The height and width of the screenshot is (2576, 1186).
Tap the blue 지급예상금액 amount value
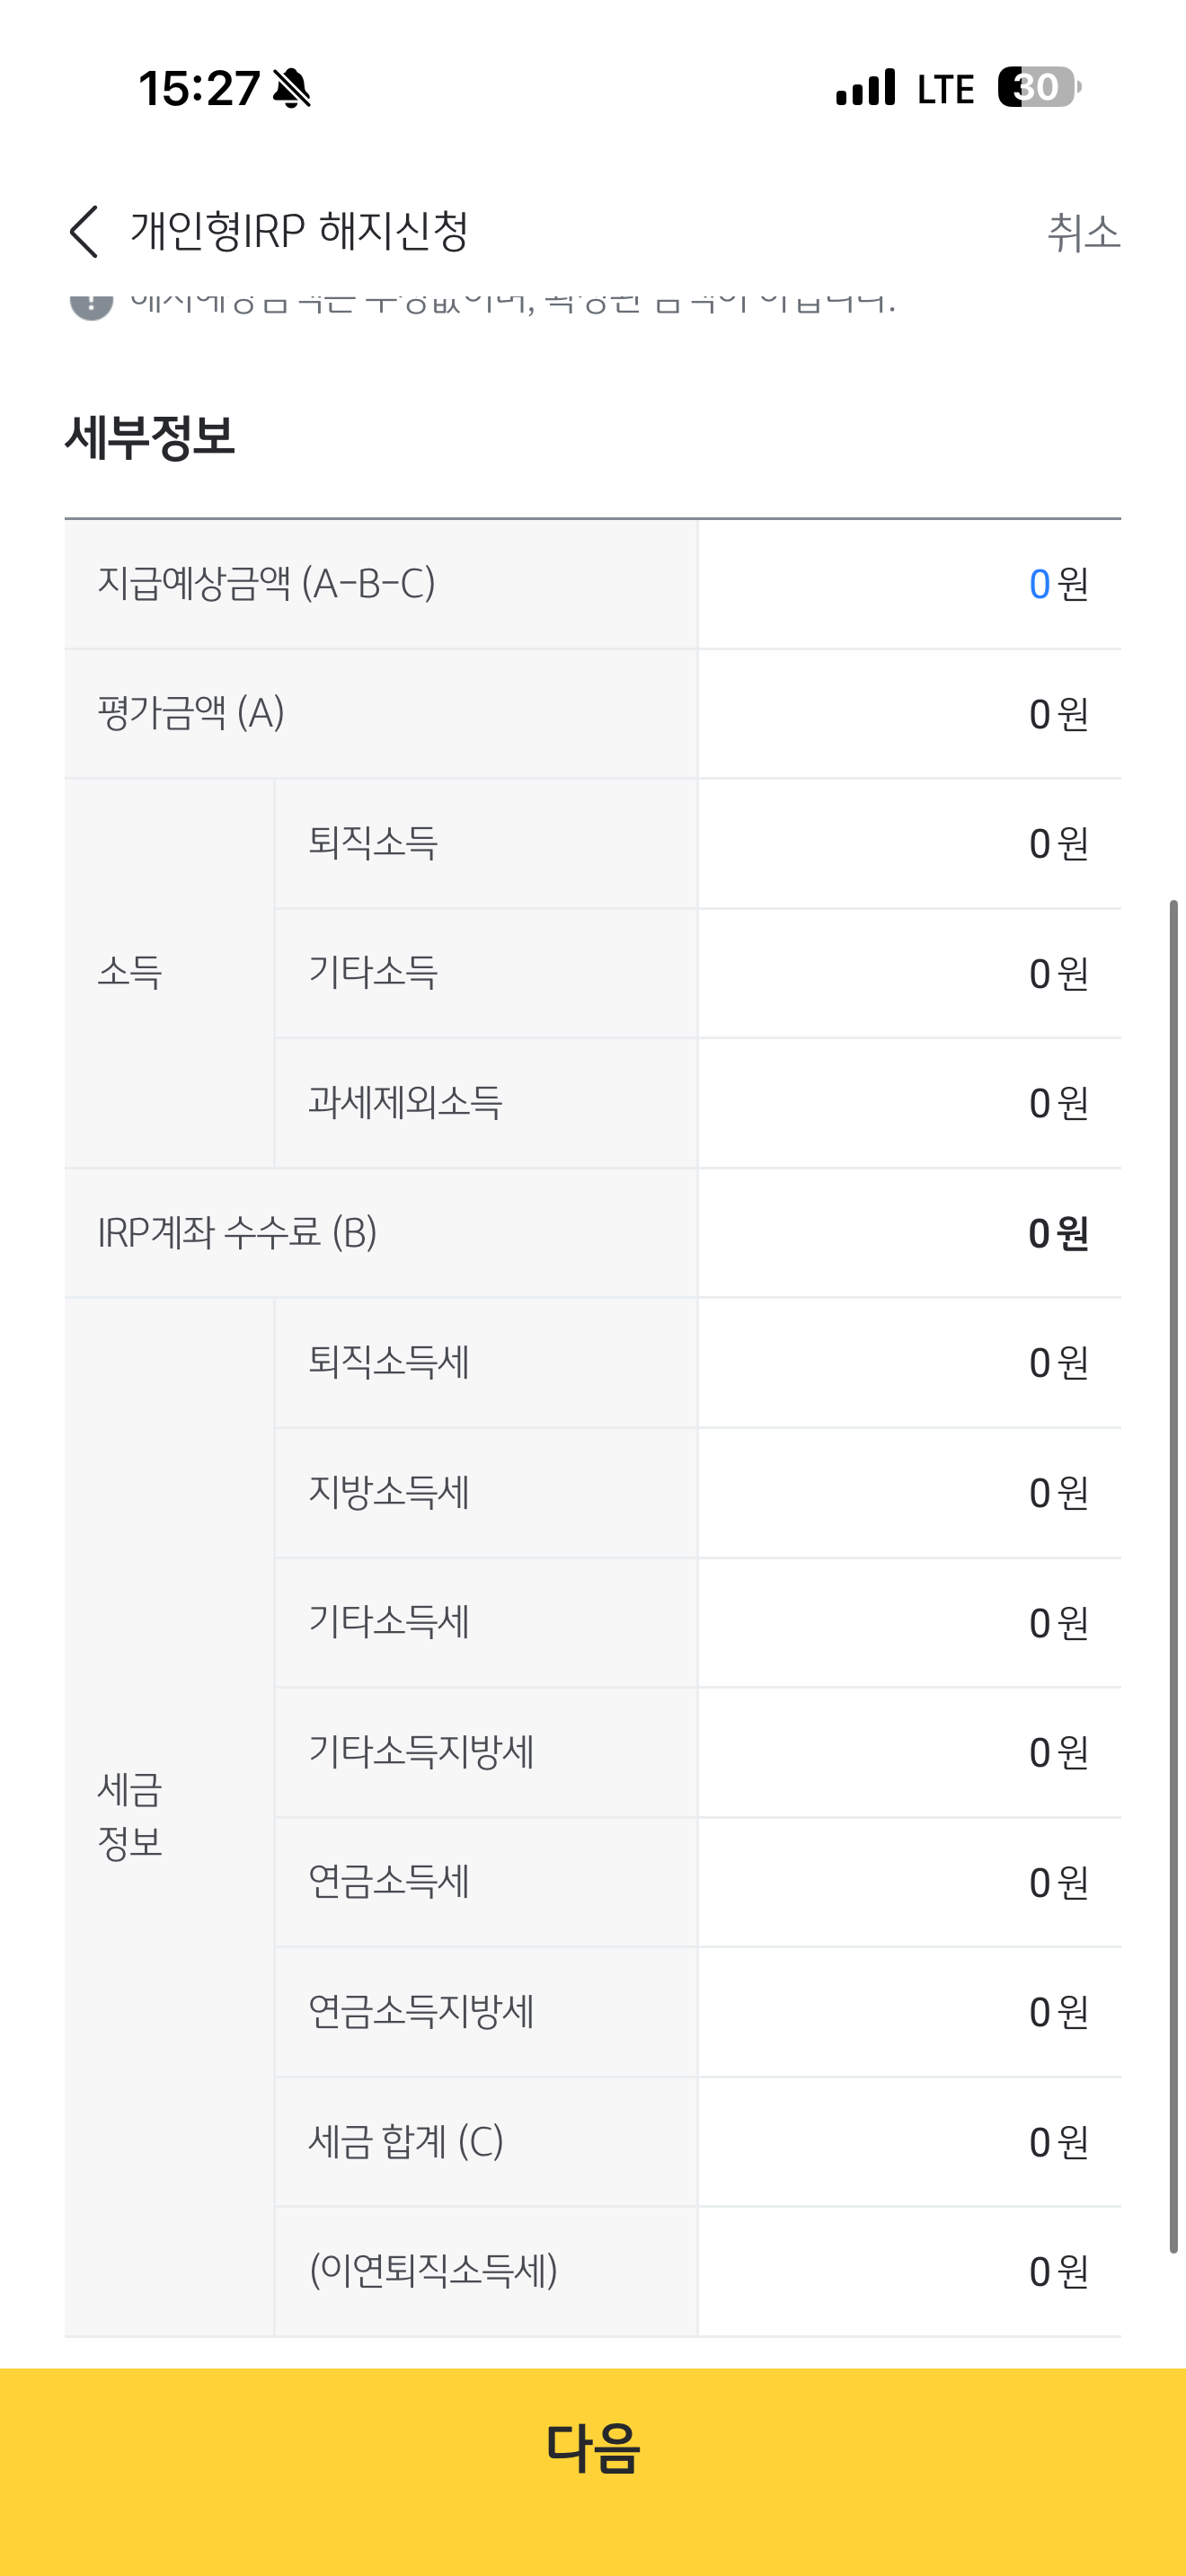[1039, 584]
